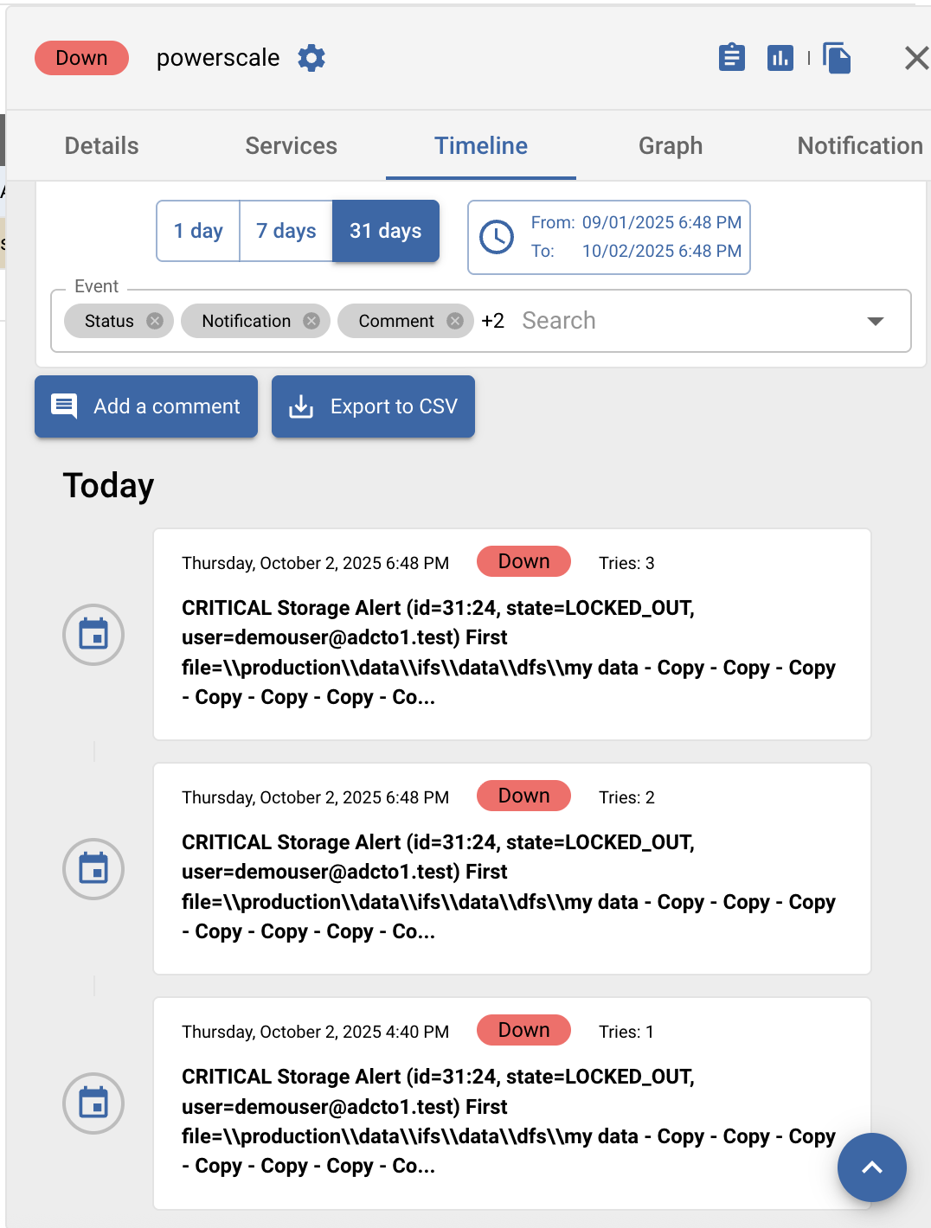This screenshot has width=931, height=1228.
Task: Expand the Event filter dropdown arrow
Action: [x=876, y=321]
